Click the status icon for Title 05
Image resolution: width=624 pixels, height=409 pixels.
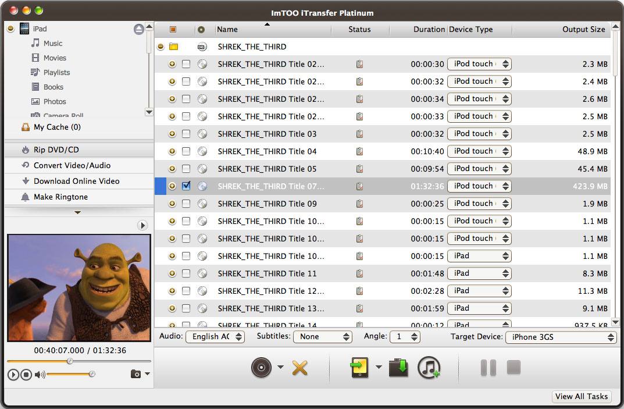coord(359,169)
